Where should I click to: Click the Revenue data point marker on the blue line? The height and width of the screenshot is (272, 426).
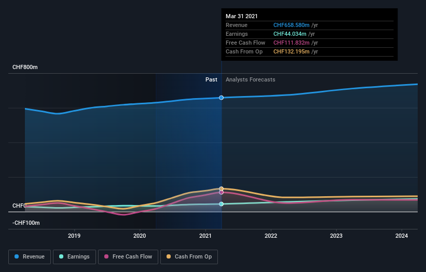click(222, 98)
